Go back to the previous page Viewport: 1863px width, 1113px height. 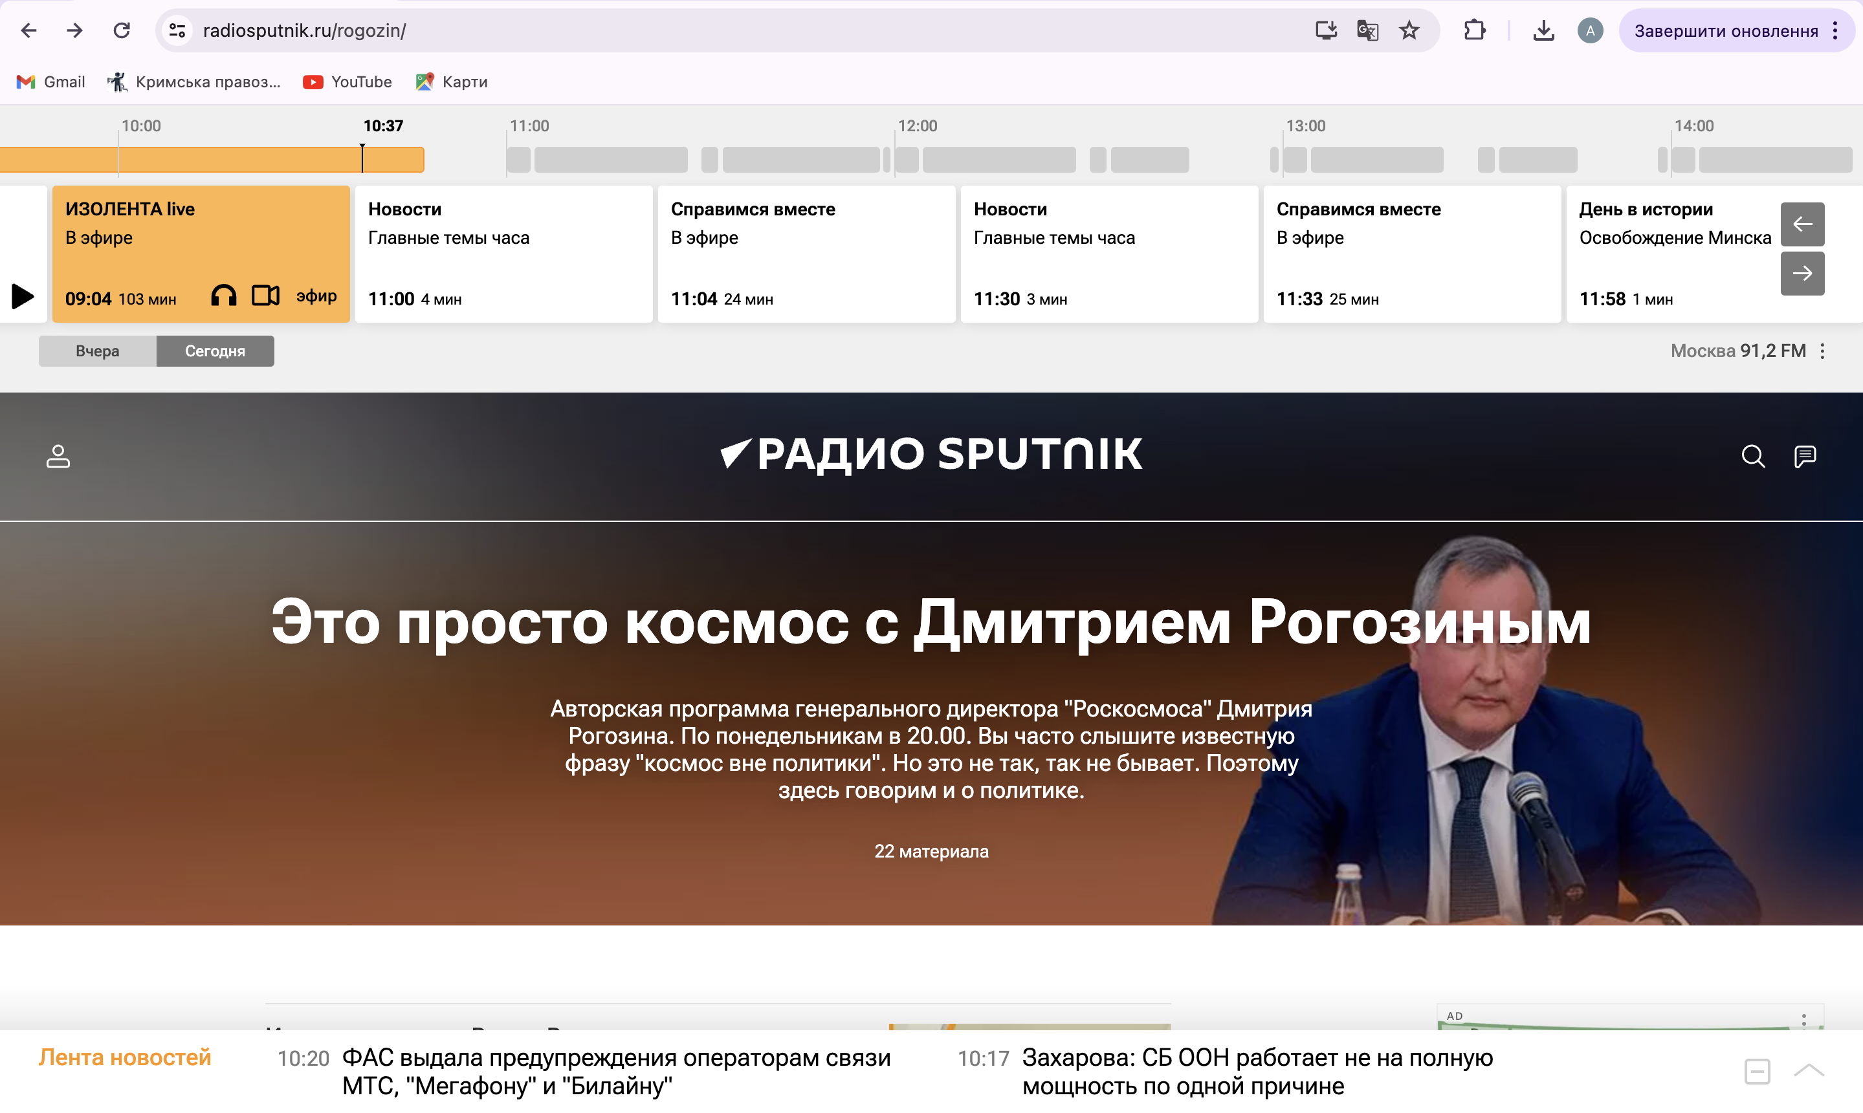(x=28, y=31)
